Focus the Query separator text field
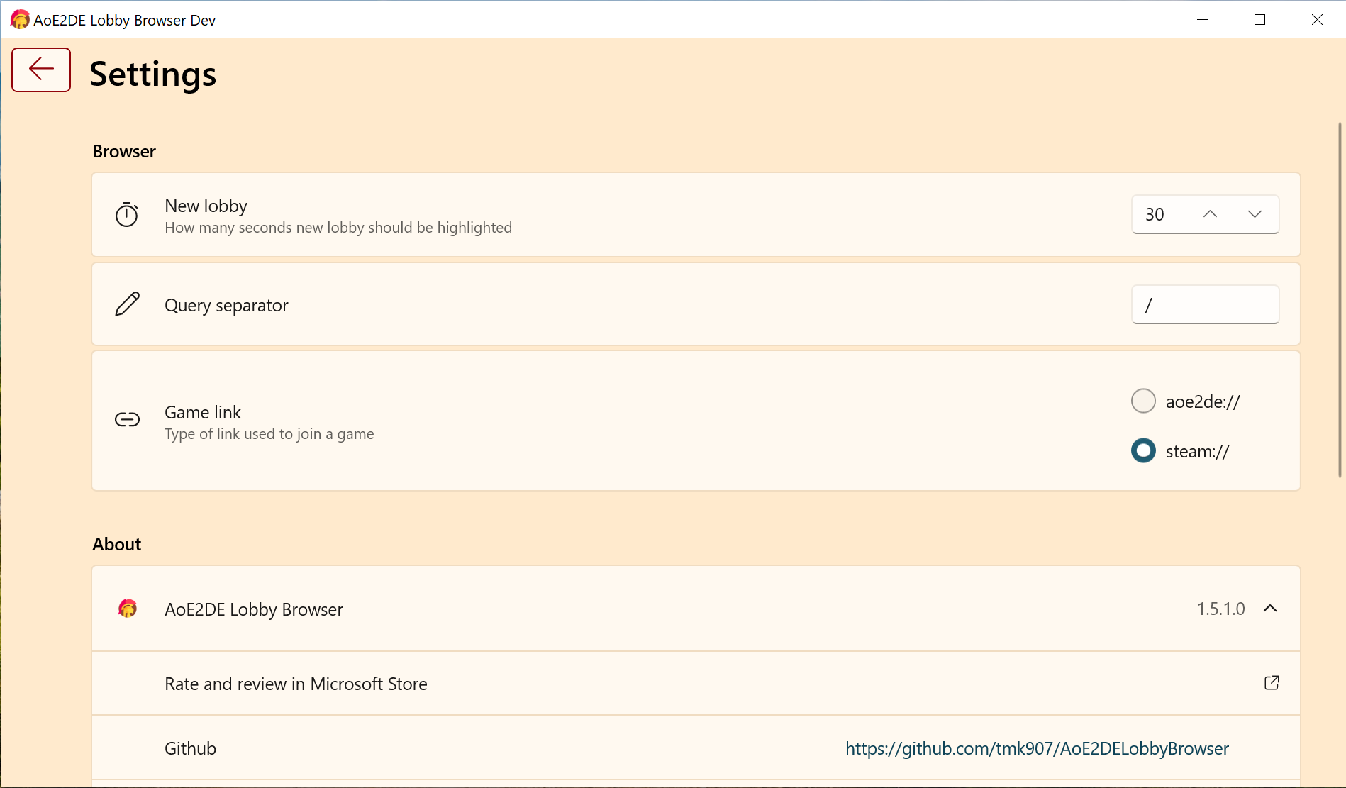1346x788 pixels. click(x=1205, y=305)
